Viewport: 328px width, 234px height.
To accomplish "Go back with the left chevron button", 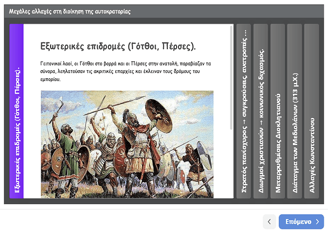I will click(x=269, y=222).
